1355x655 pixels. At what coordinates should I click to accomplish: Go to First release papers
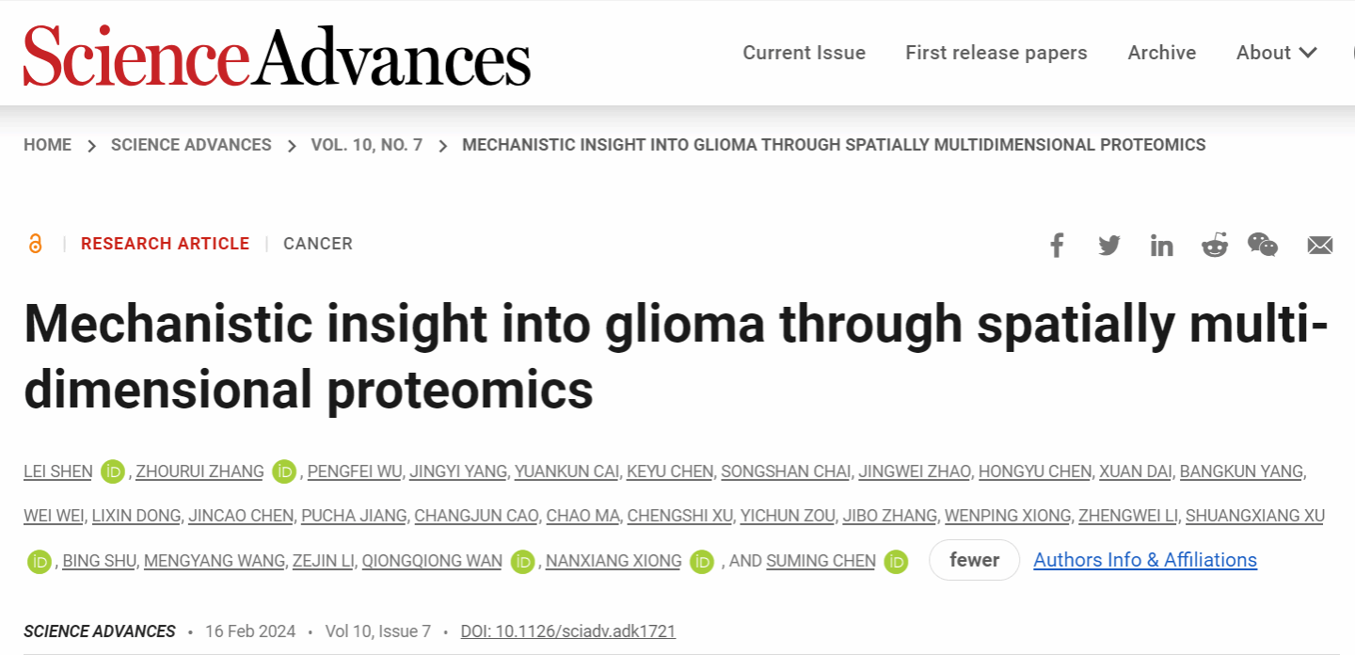pos(996,53)
